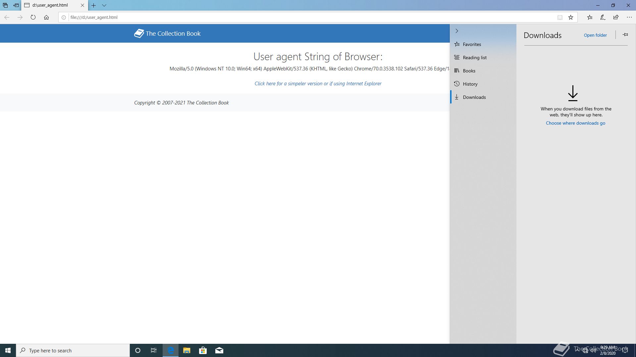Open File Explorer from the taskbar

(187, 350)
